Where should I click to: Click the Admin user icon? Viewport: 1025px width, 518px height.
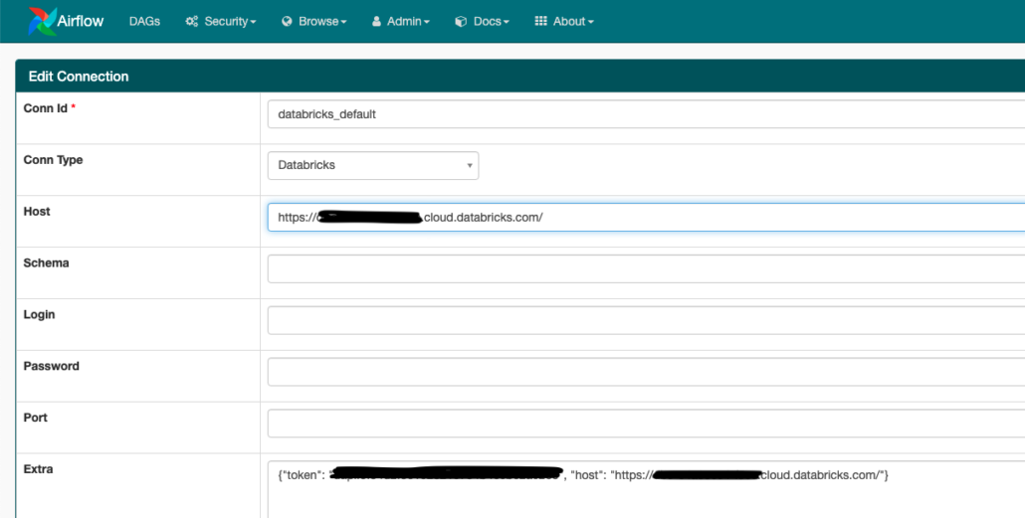[376, 22]
